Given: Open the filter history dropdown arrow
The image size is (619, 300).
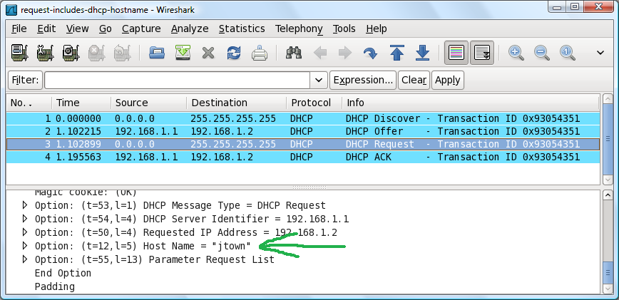Looking at the screenshot, I should coord(319,80).
